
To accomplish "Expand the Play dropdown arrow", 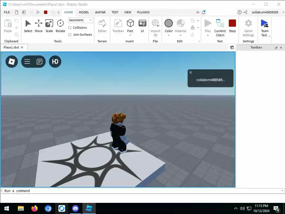I will click(x=208, y=35).
